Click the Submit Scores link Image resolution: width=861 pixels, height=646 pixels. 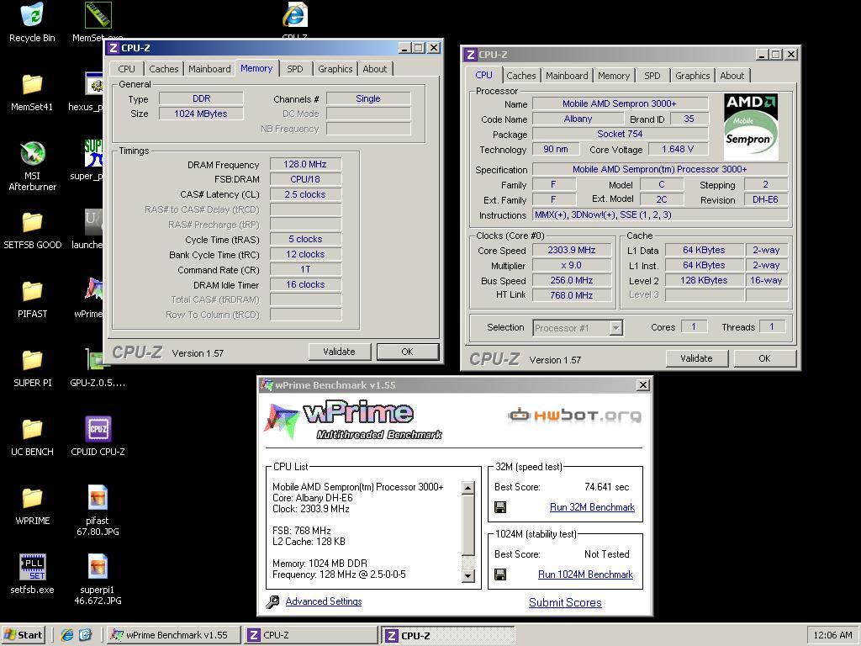[565, 602]
